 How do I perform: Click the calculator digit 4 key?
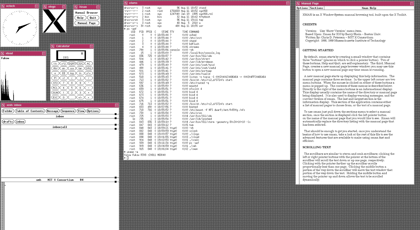[64, 88]
